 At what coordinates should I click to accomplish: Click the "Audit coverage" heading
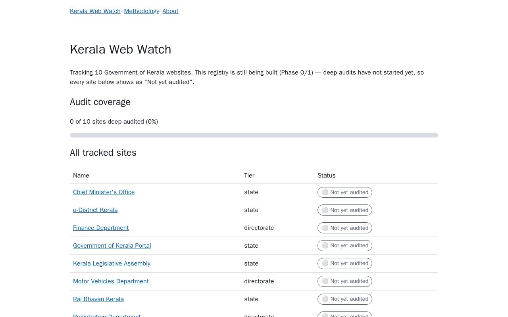[100, 102]
